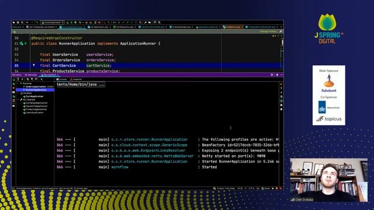374x210 pixels.
Task: Click 'cartService' field on line 35
Action: [x=98, y=66]
